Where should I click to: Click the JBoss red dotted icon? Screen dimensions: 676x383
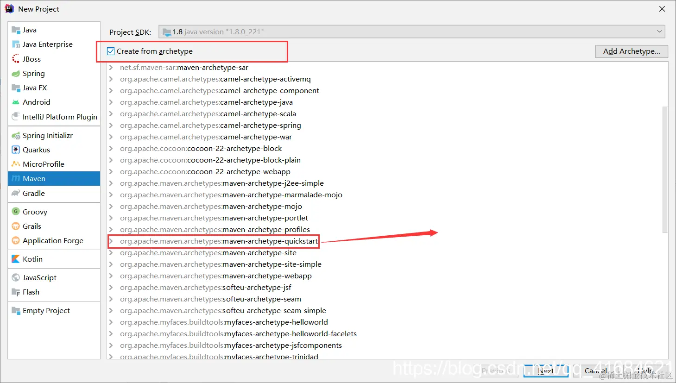click(x=16, y=59)
